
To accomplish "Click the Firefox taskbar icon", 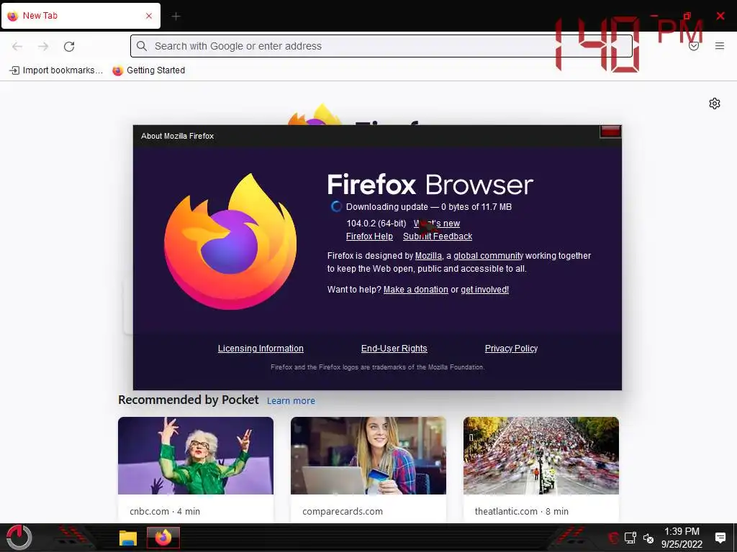I will coord(163,538).
